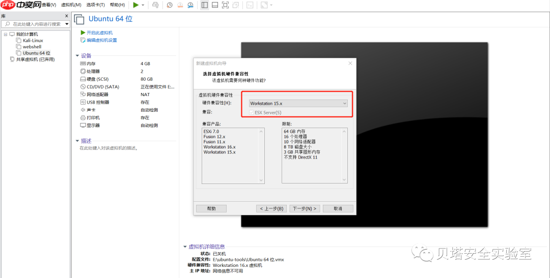This screenshot has height=278, width=550.
Task: Collapse the 设备 section
Action: click(77, 56)
